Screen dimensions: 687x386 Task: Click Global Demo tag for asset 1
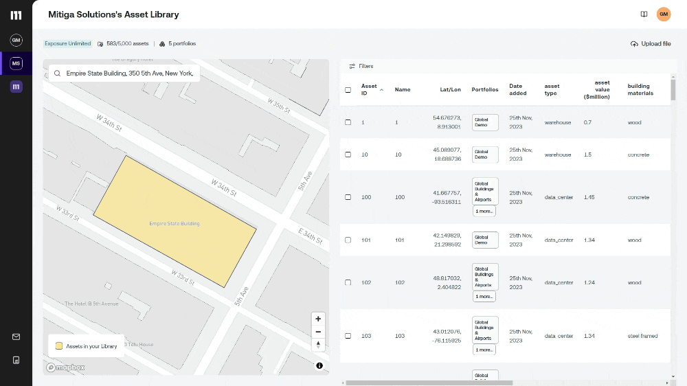[x=485, y=122]
